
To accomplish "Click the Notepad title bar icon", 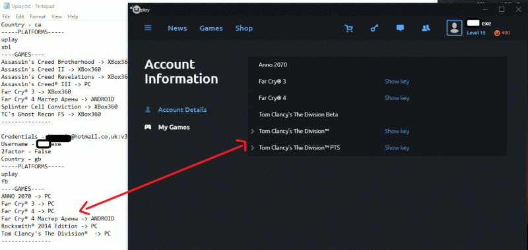I will [x=6, y=7].
